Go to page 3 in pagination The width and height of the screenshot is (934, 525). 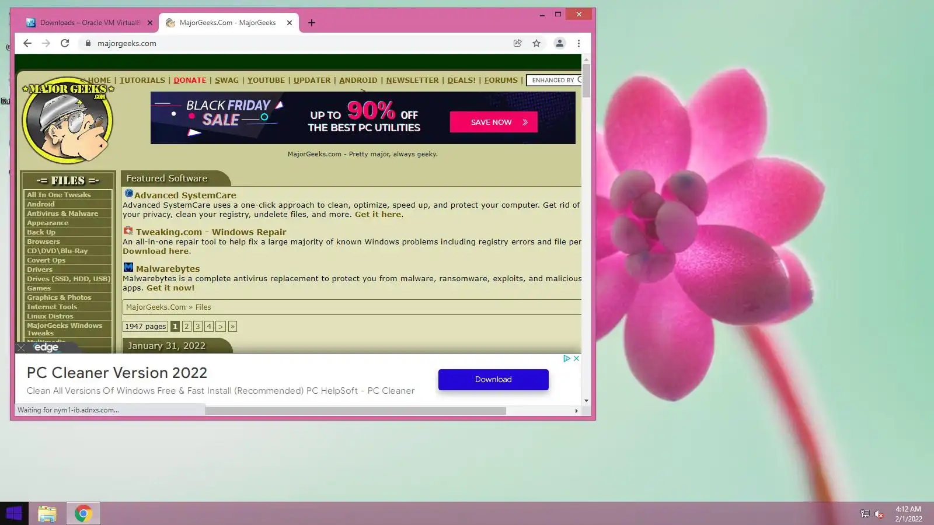tap(197, 327)
